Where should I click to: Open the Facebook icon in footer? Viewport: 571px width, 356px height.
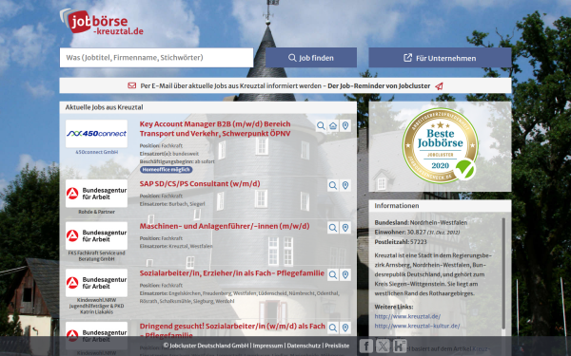366,346
